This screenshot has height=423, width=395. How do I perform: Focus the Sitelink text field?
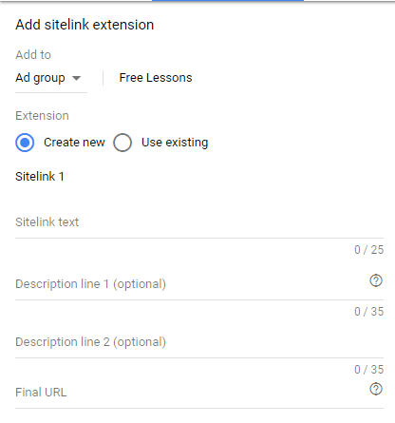pos(199,222)
